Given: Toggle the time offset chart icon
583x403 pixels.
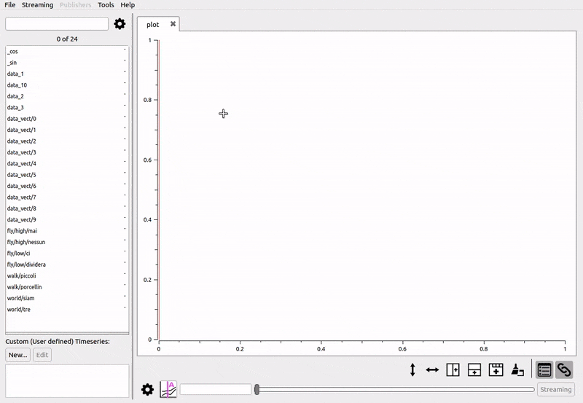Looking at the screenshot, I should tap(168, 390).
